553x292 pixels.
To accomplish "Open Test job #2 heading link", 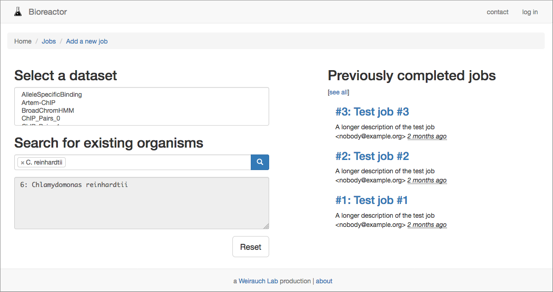I will click(x=372, y=156).
